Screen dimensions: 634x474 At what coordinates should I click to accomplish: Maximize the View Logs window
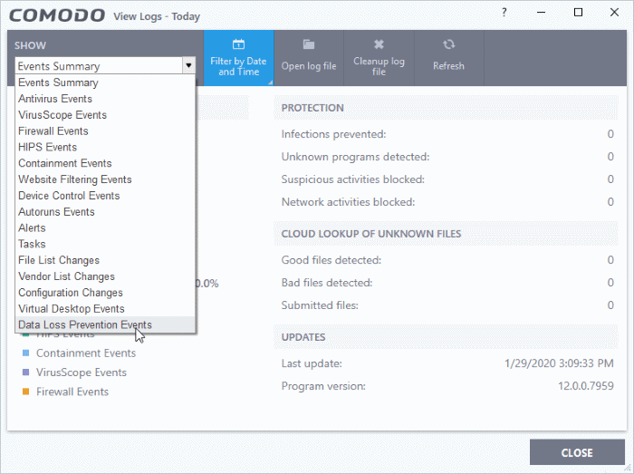[x=578, y=12]
